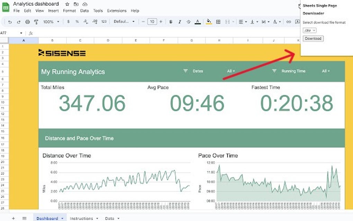Screen dimensions: 353x221
Task: Toggle bold formatting
Action: click(170, 21)
